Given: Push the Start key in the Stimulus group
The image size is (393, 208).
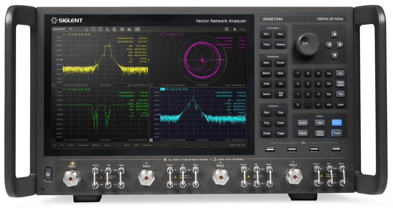Looking at the screenshot, I should click(x=266, y=112).
